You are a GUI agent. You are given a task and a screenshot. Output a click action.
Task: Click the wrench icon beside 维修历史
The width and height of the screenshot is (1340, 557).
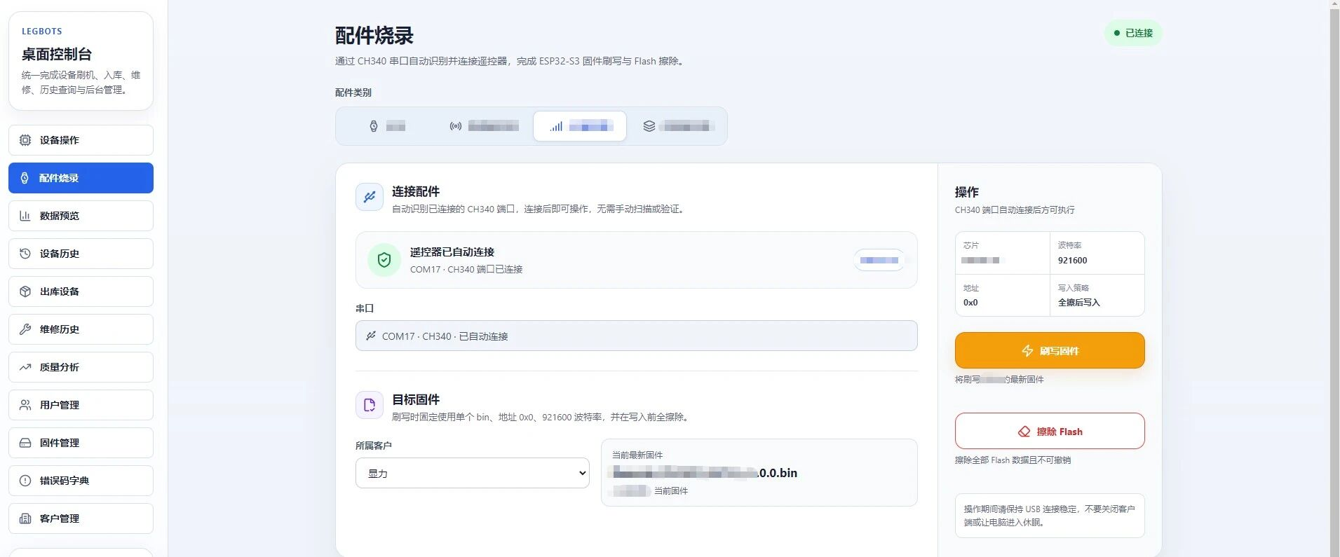[x=25, y=329]
